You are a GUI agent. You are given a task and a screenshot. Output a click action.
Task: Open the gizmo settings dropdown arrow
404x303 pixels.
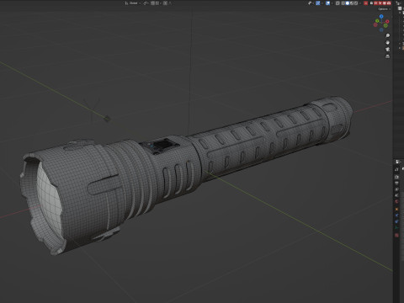coord(322,3)
